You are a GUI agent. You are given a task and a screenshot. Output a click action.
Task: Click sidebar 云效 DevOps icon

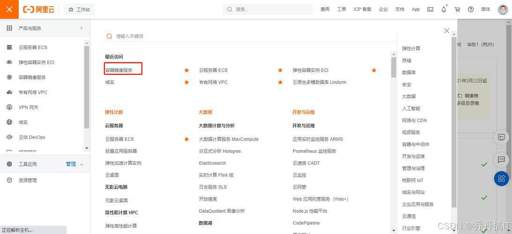(9, 138)
